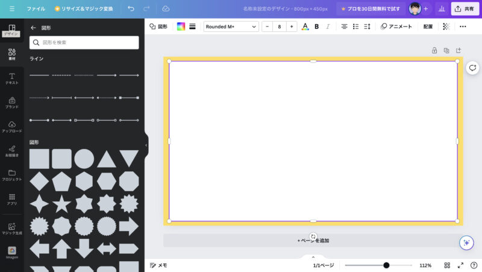Click the transparency checkerboard icon
The height and width of the screenshot is (272, 482).
pyautogui.click(x=446, y=27)
